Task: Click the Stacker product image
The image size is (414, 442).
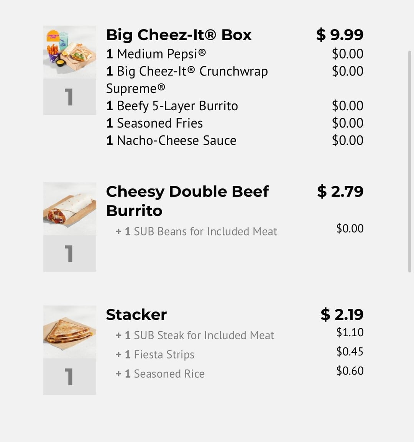Action: point(70,332)
